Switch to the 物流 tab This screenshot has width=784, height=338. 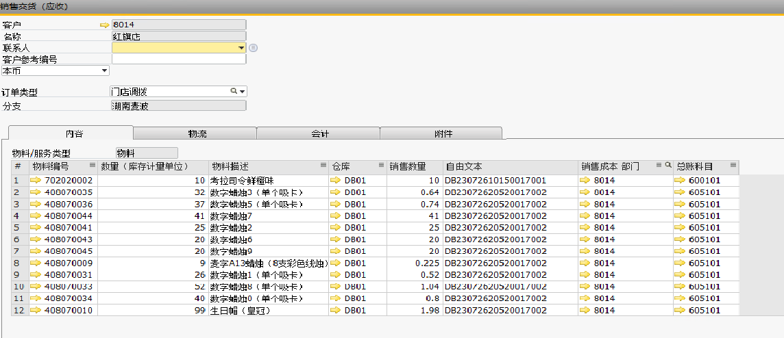tap(197, 133)
